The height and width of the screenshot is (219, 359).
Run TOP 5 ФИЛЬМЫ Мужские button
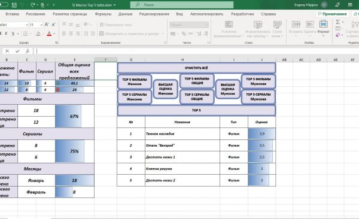[258, 81]
